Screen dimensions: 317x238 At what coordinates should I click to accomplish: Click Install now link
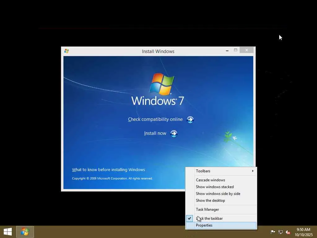click(x=155, y=133)
